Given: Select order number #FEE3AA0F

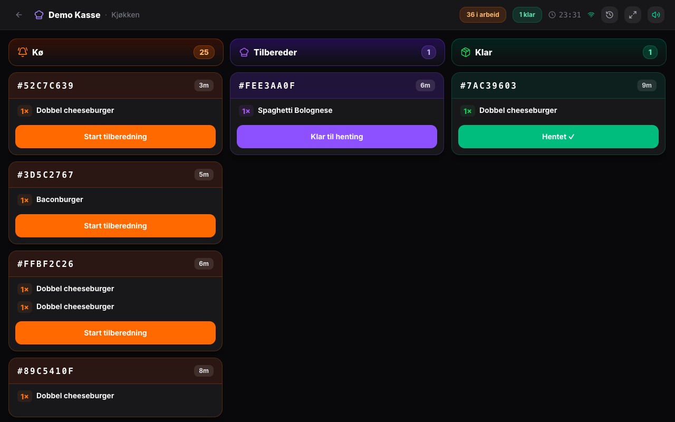Looking at the screenshot, I should 267,85.
